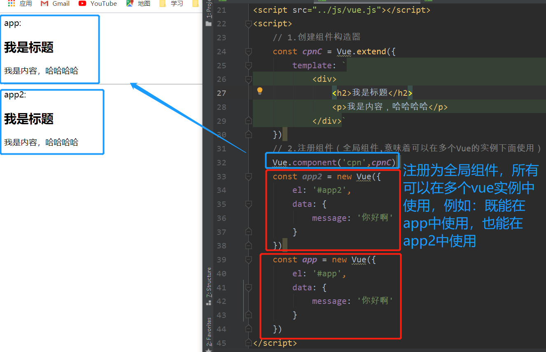Open the 学习 bookmark folder
The image size is (546, 352).
(x=171, y=4)
